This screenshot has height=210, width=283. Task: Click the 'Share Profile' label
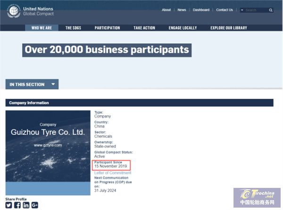pos(16,199)
